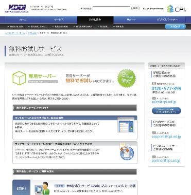The width and height of the screenshot is (191, 195).
Task: Select the ご利用の流れ section header
Action: (x=75, y=171)
